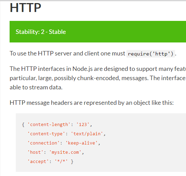Click the word chunk-encoded in the paragraph
The height and width of the screenshot is (176, 186).
click(x=98, y=78)
